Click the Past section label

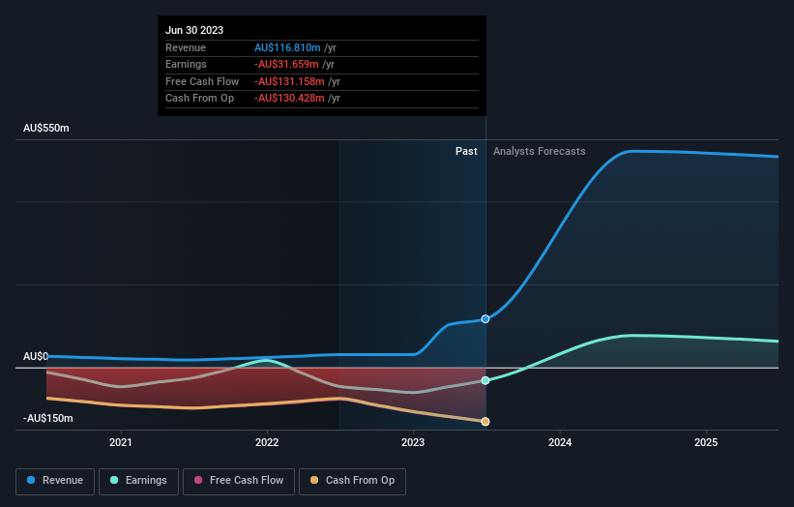pyautogui.click(x=466, y=152)
